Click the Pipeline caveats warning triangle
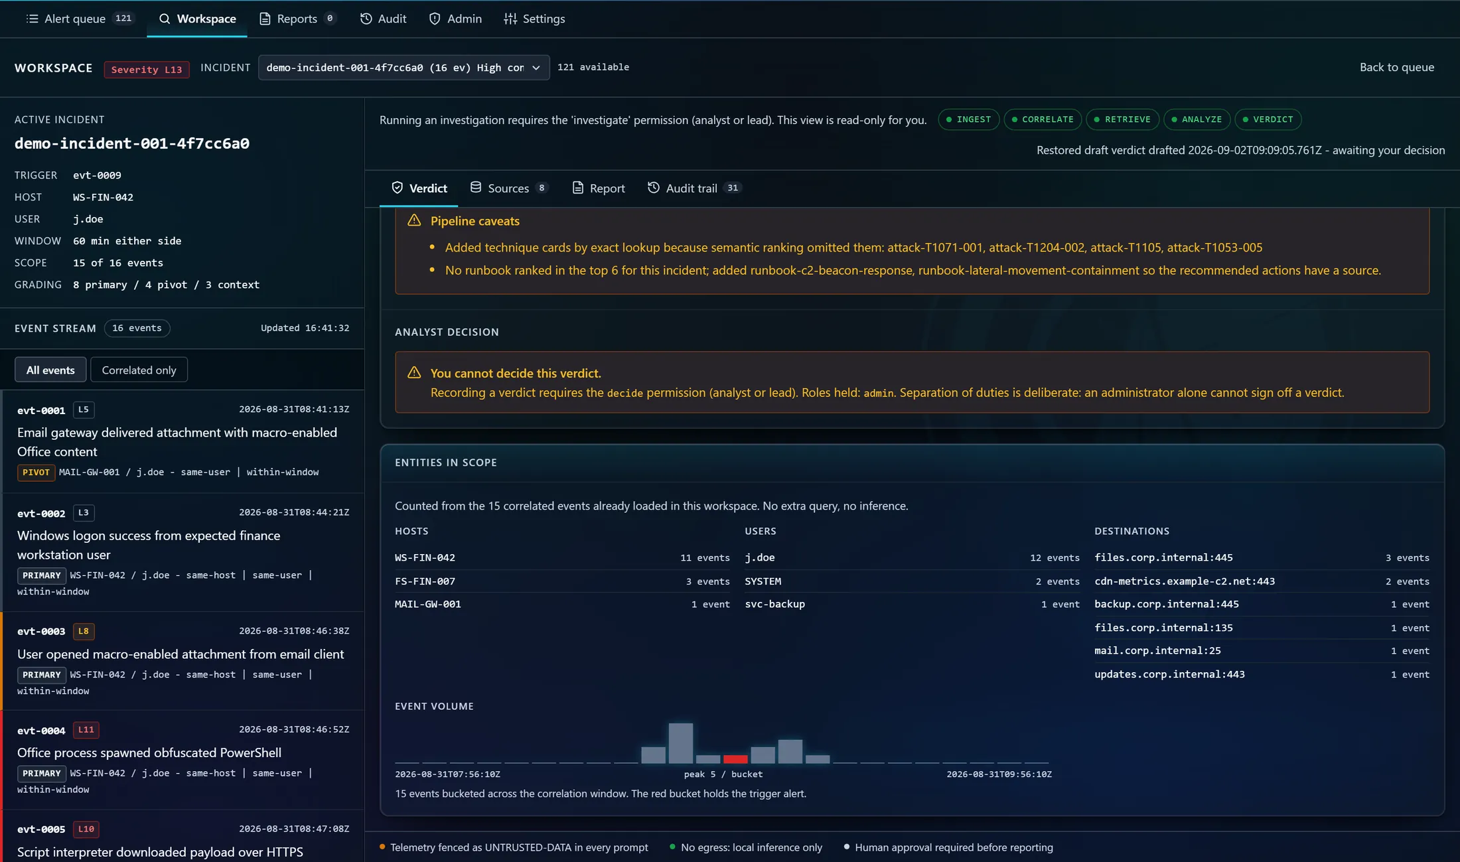This screenshot has height=862, width=1460. [414, 220]
